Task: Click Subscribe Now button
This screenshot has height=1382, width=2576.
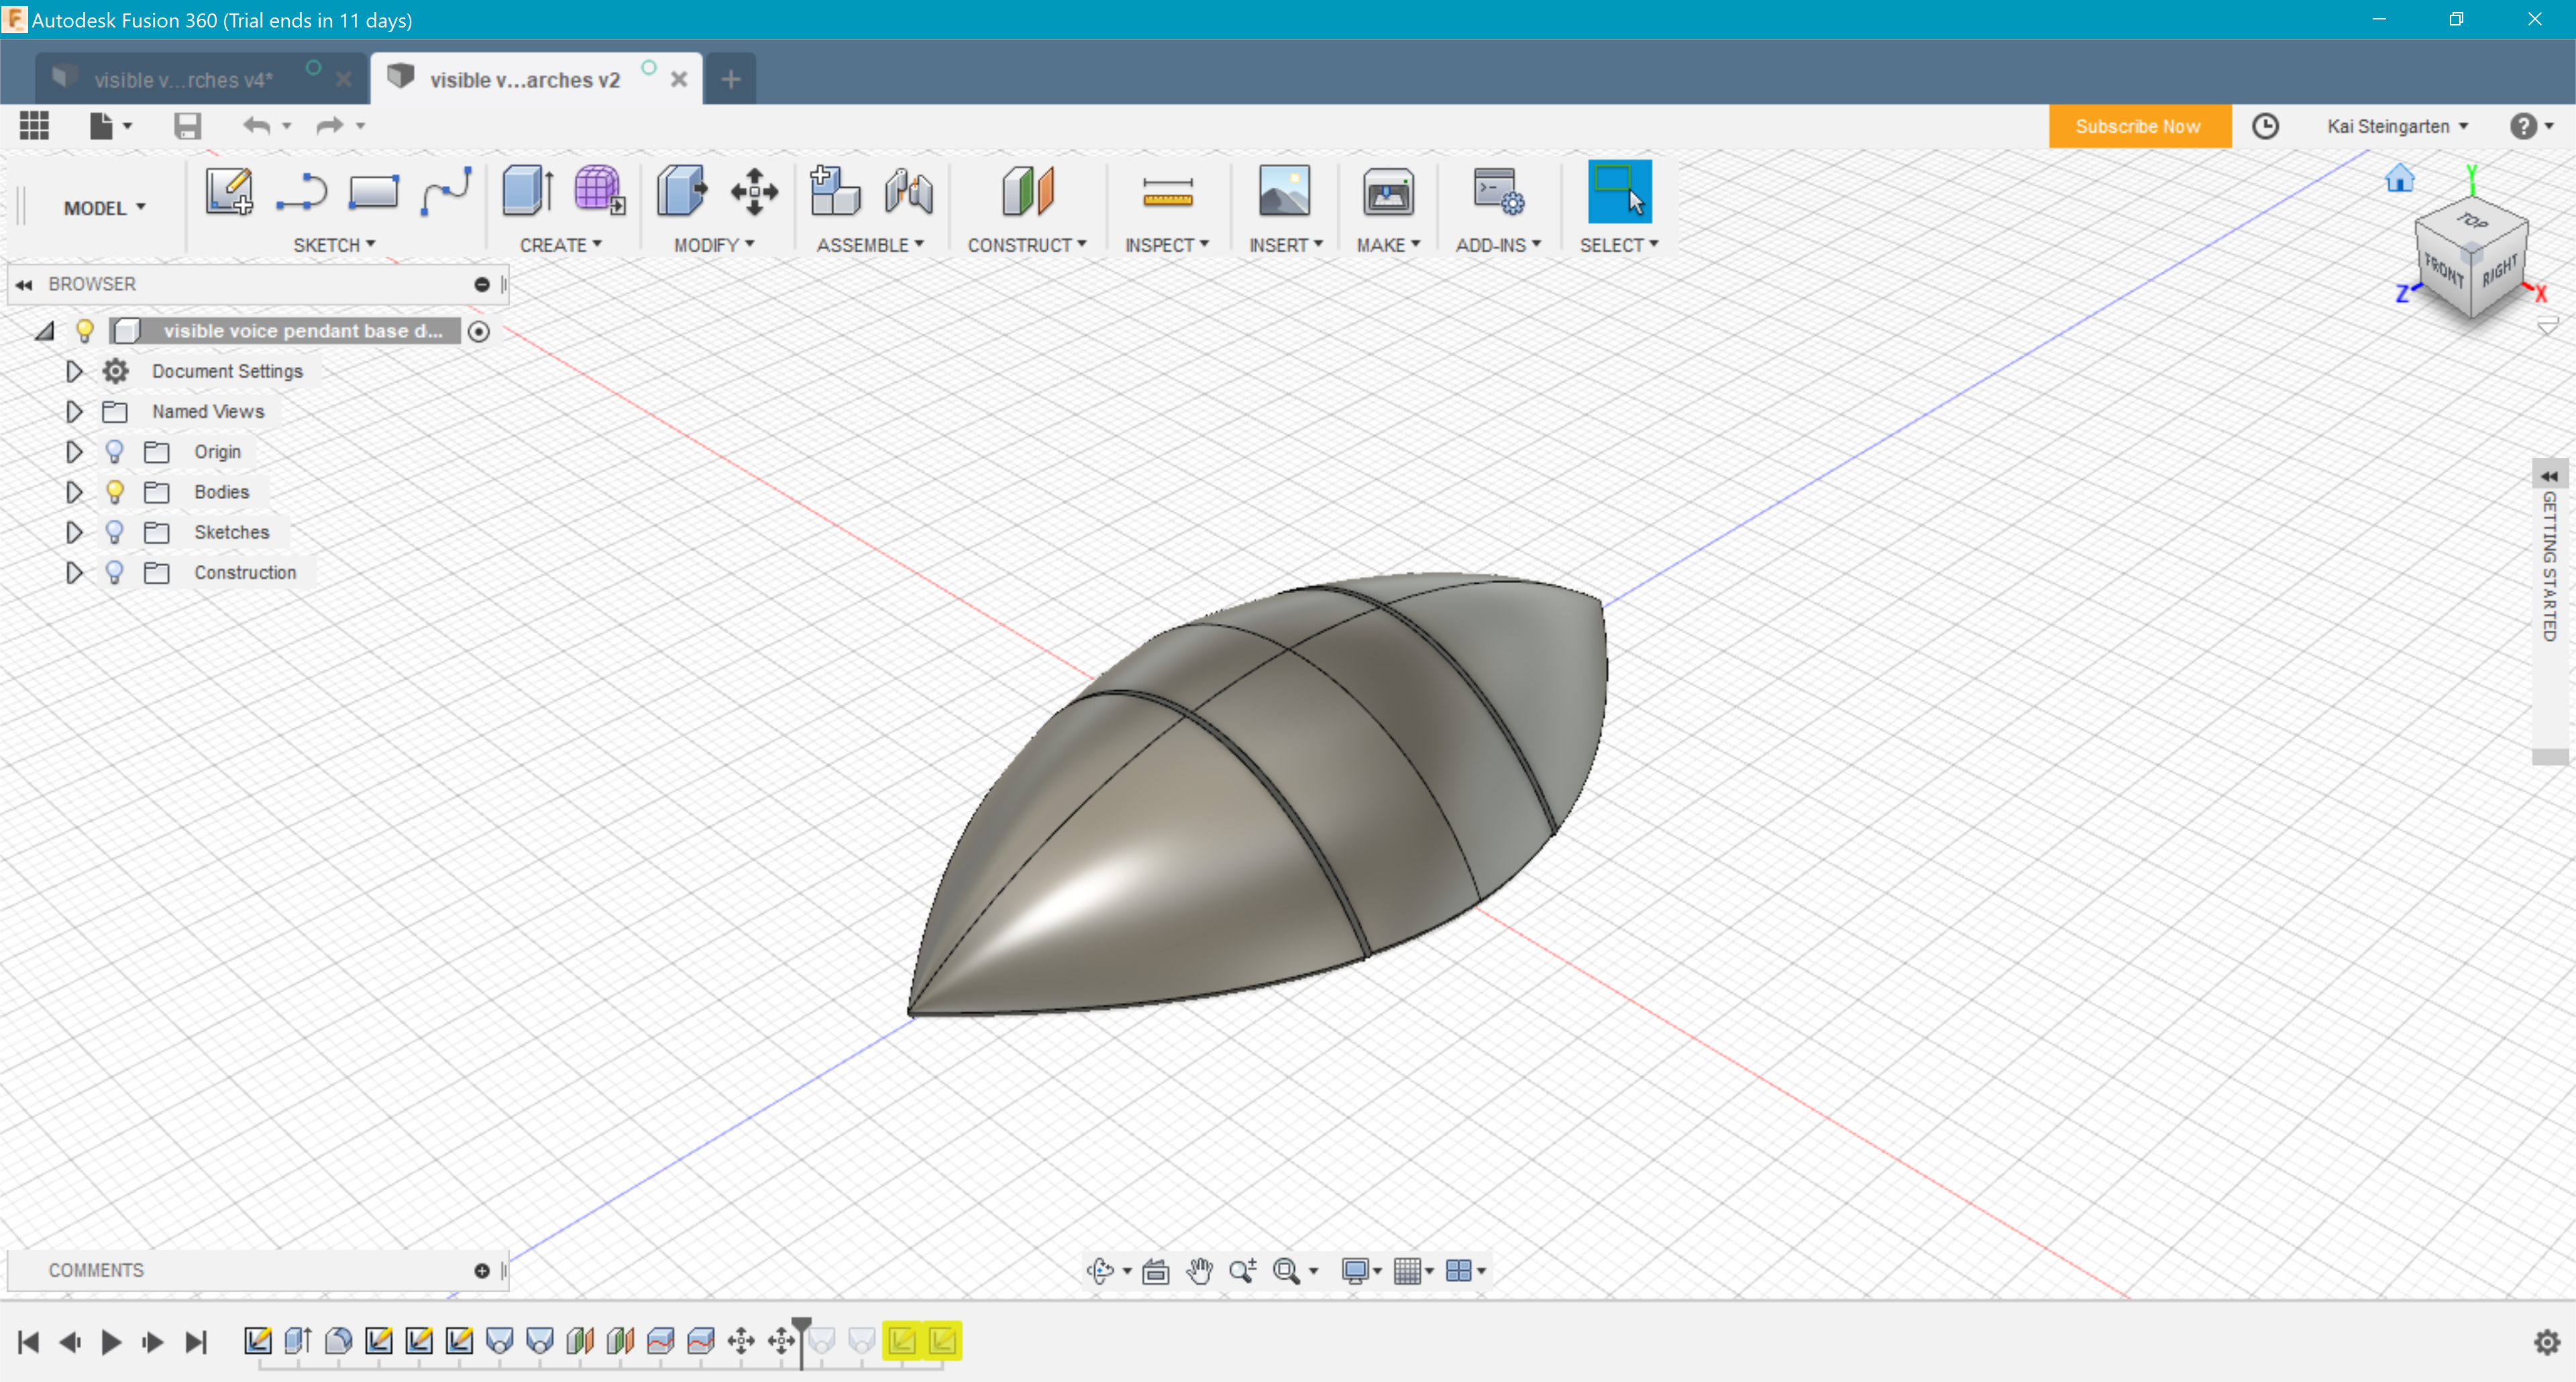Action: coord(2139,126)
